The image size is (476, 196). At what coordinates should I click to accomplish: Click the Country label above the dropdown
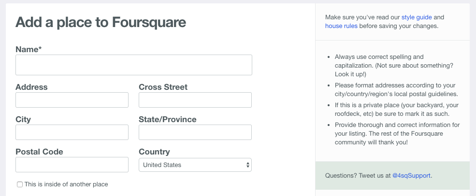click(x=154, y=152)
